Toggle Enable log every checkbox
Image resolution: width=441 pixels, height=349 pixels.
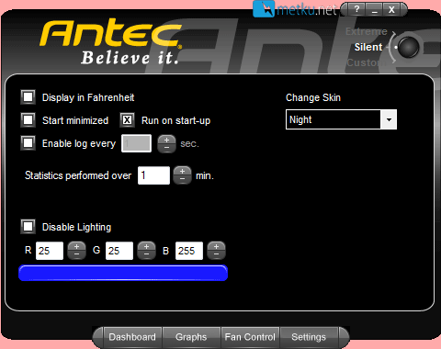pos(28,143)
